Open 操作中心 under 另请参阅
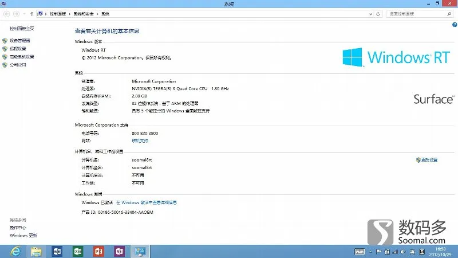Screen dimensions: 458x258 click(x=18, y=228)
